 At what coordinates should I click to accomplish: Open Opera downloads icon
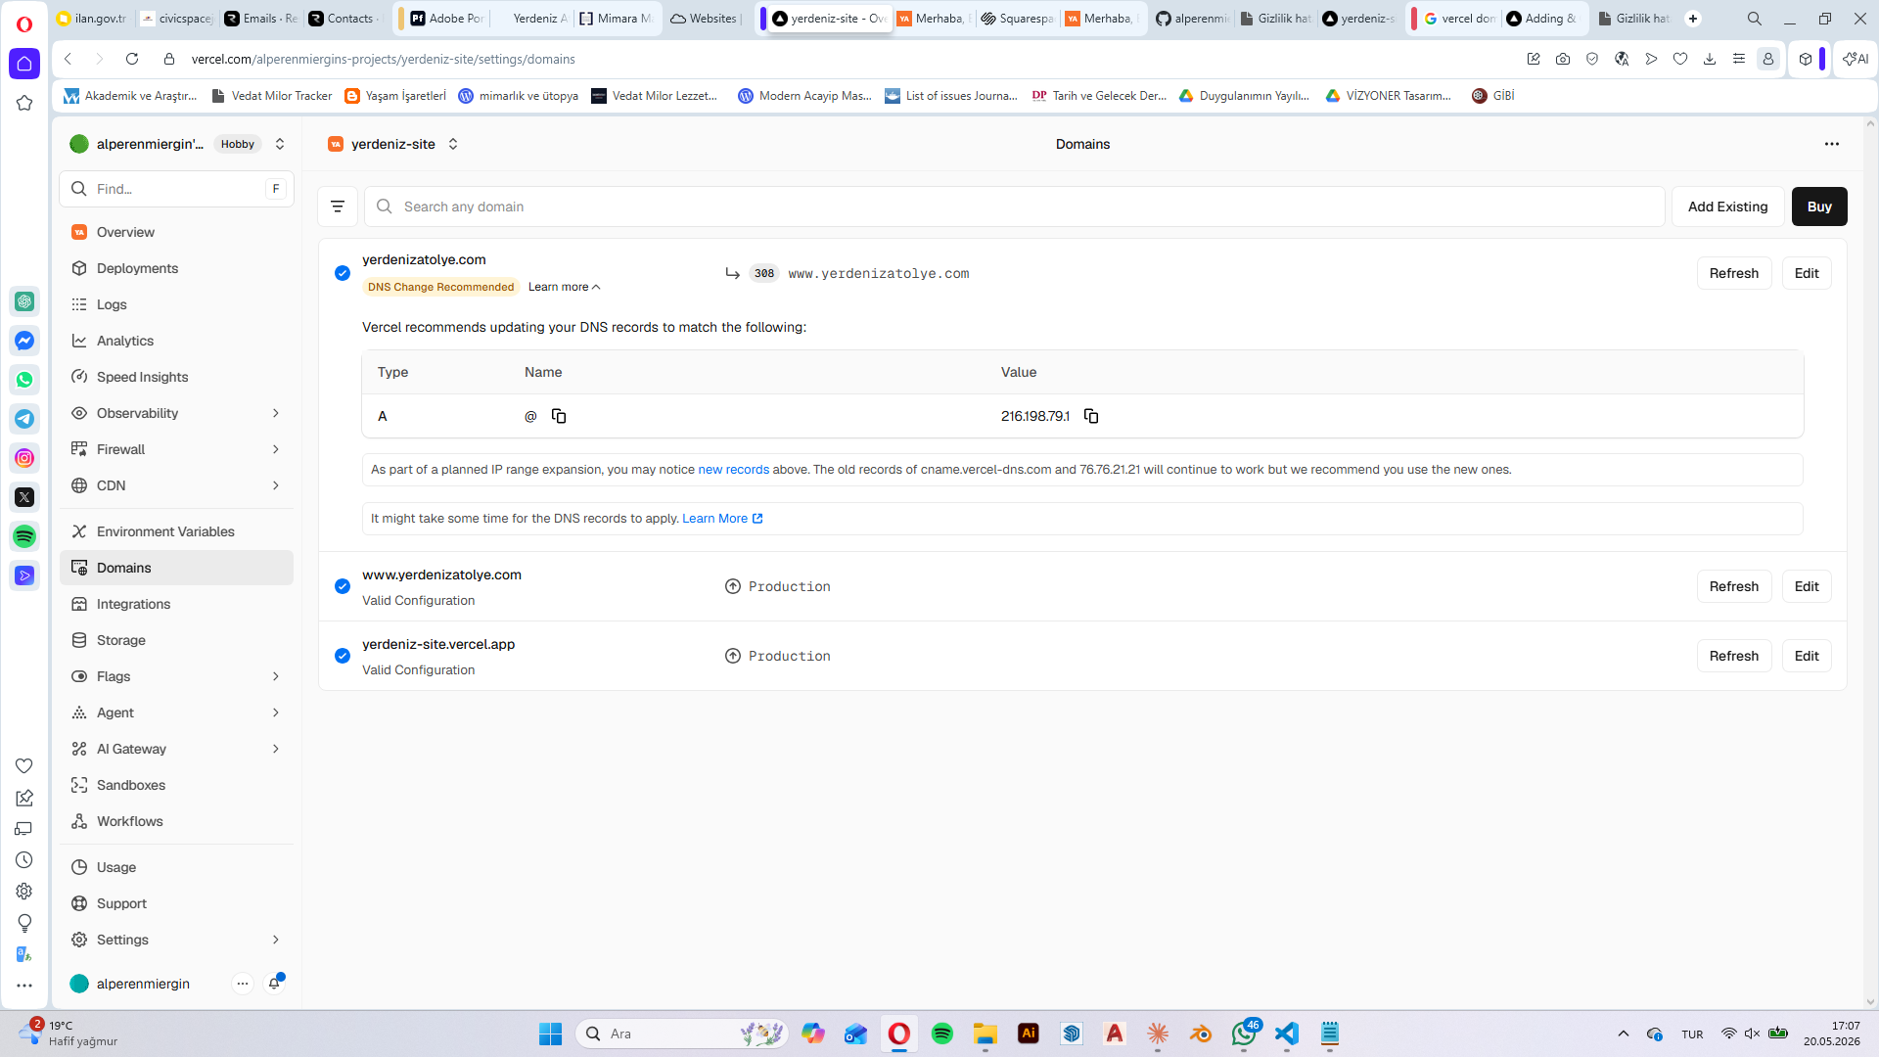tap(1710, 59)
